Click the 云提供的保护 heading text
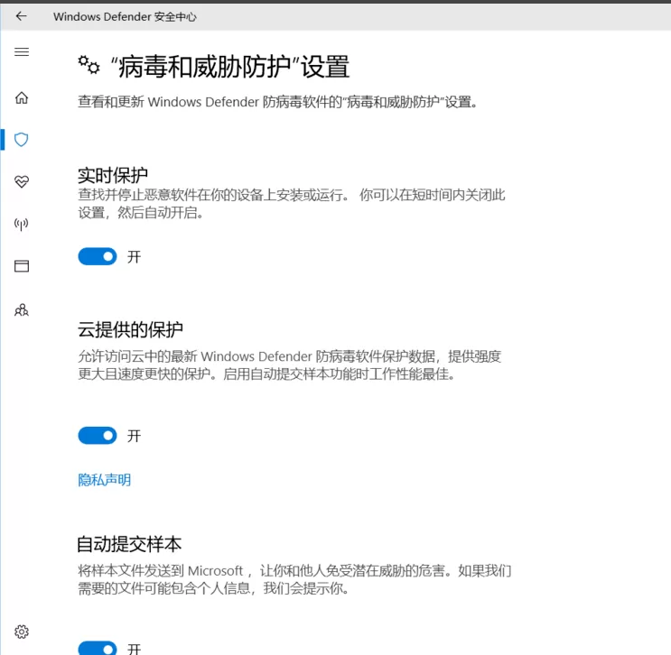This screenshot has height=655, width=671. click(130, 329)
